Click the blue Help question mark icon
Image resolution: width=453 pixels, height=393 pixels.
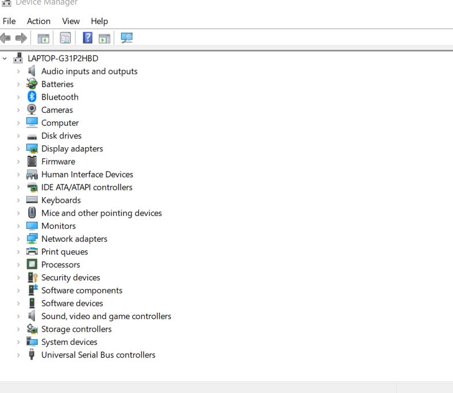click(87, 38)
